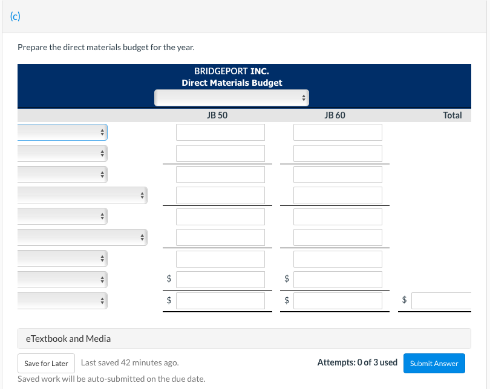The height and width of the screenshot is (389, 490).
Task: Click the 'Last saved 42 minutes ago' text
Action: pos(129,362)
